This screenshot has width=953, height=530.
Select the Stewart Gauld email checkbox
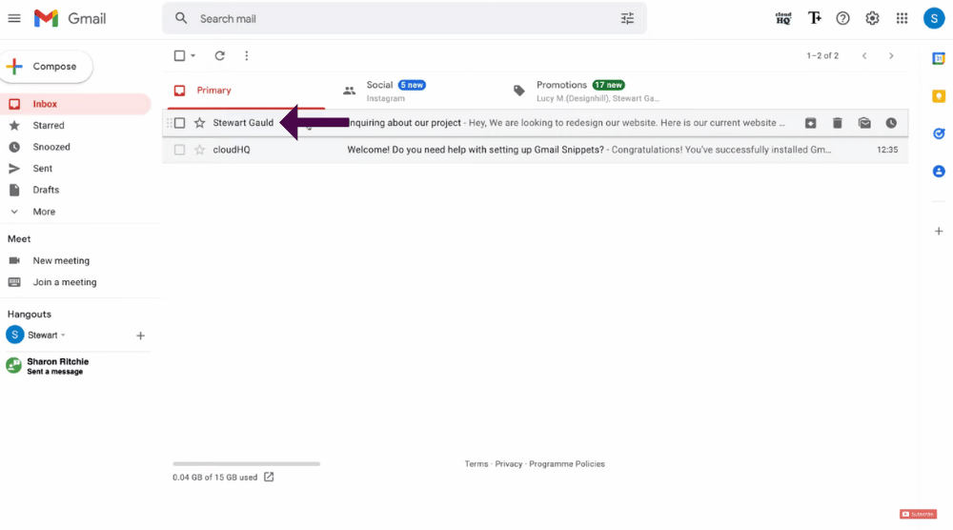pos(179,123)
